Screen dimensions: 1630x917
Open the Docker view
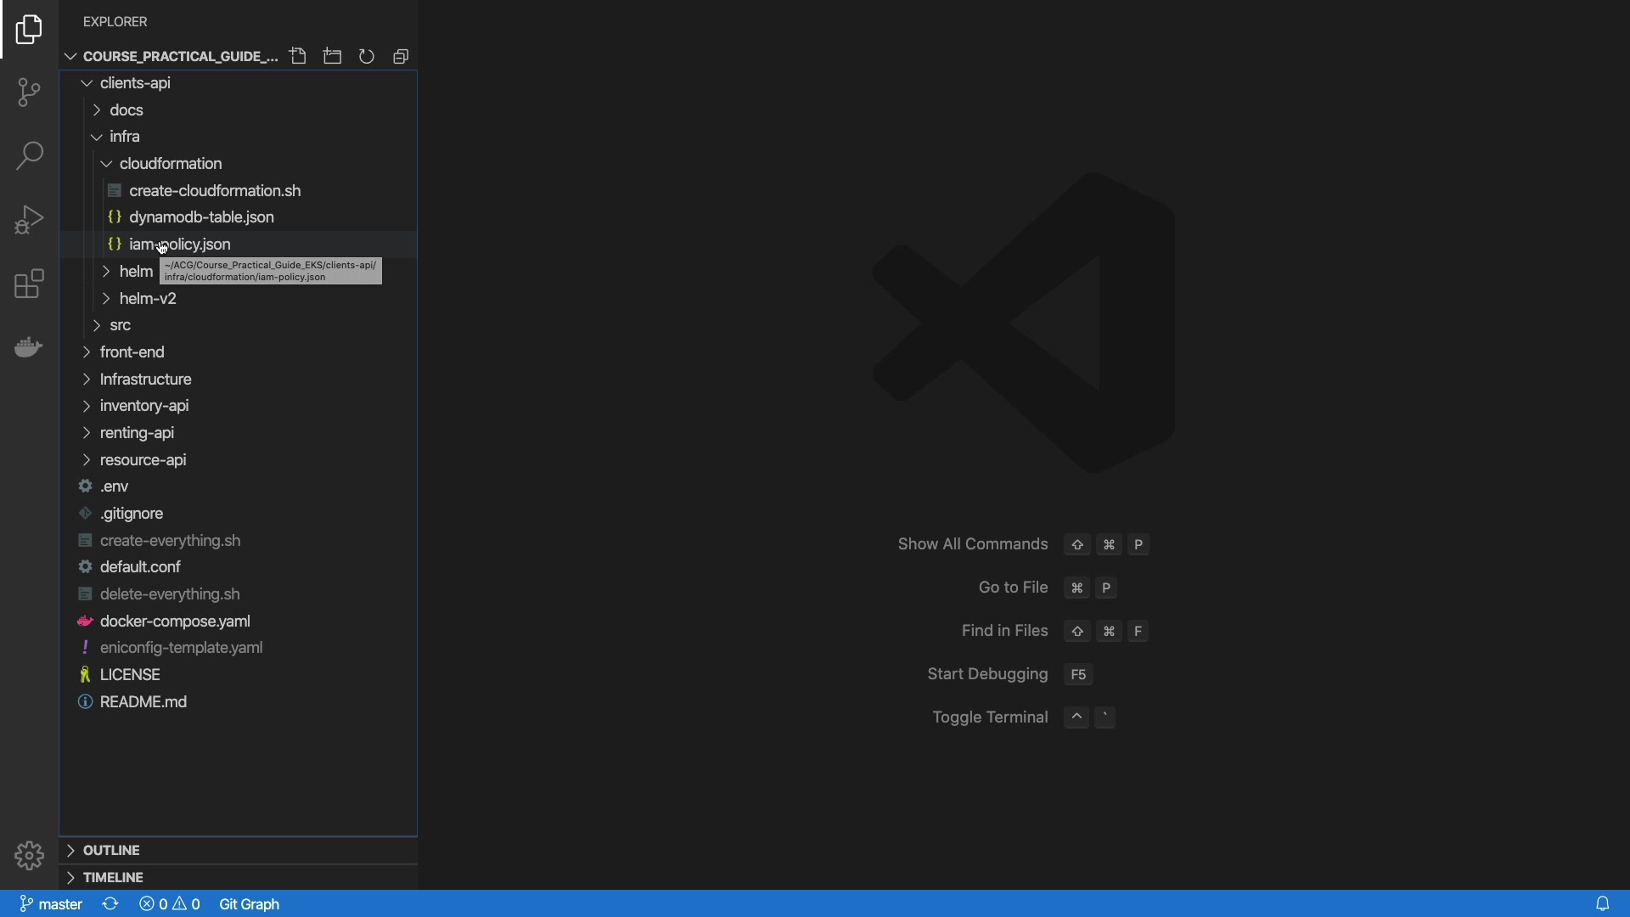pos(29,347)
